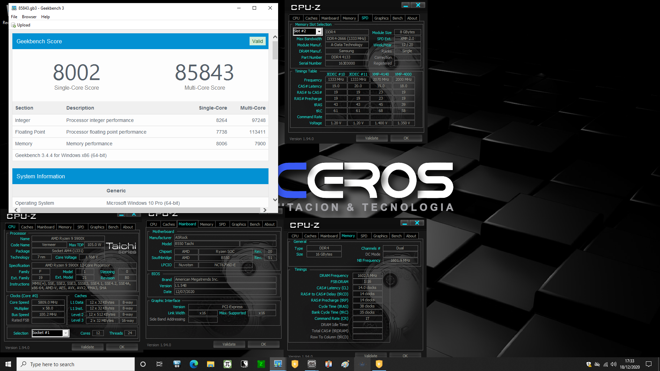Screen dimensions: 660x371
Task: Click the Model field B550 Taichi
Action: coord(207,244)
